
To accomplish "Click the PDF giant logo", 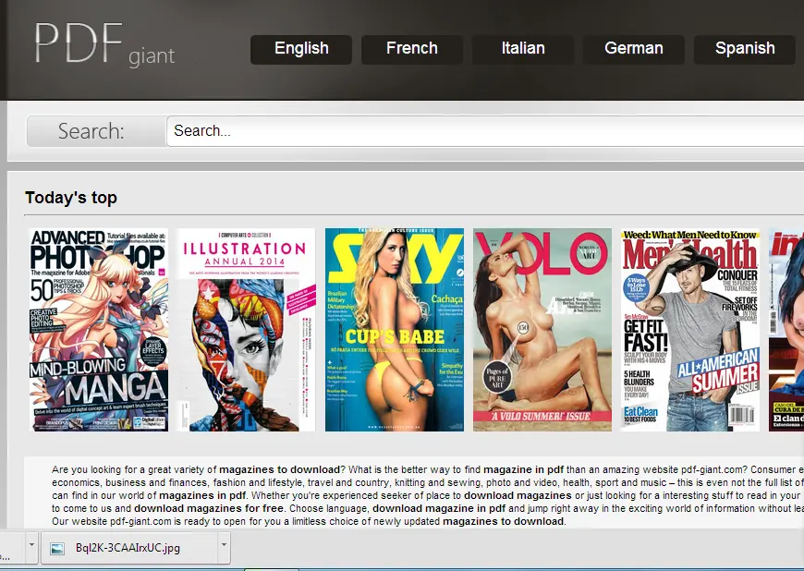I will (104, 45).
